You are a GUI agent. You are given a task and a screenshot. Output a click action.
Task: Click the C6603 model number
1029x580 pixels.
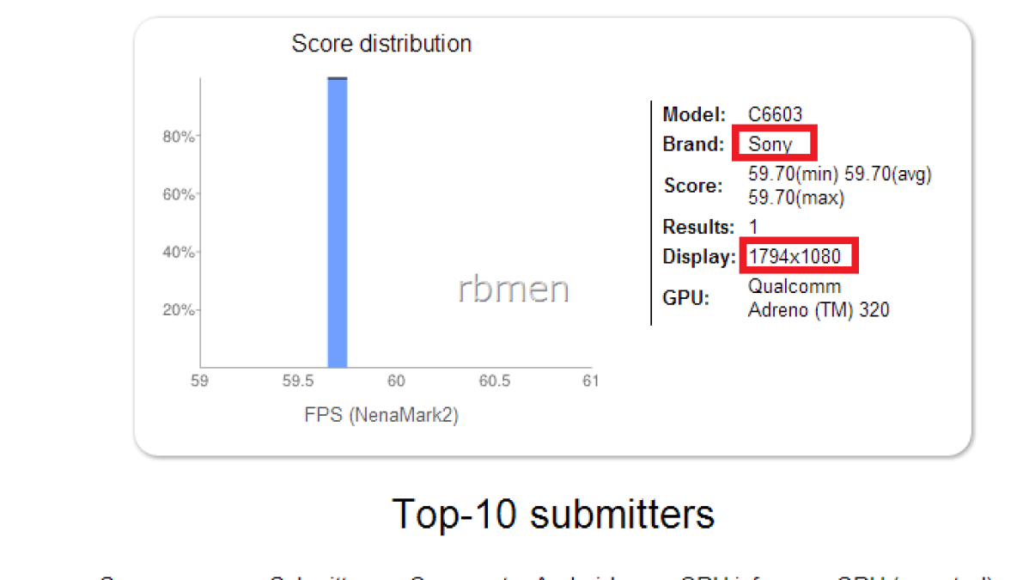(x=775, y=114)
